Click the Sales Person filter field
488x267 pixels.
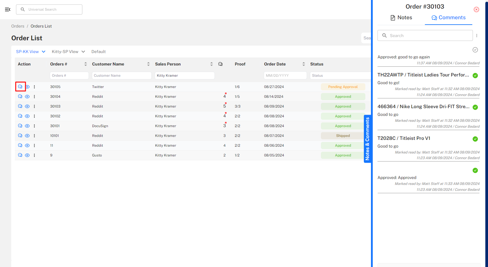pos(185,76)
